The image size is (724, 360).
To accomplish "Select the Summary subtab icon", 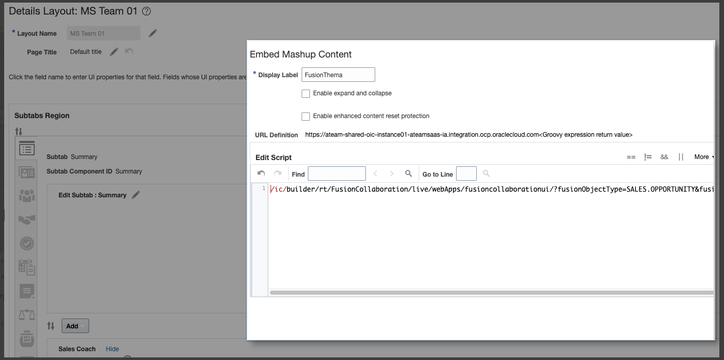I will (x=26, y=149).
